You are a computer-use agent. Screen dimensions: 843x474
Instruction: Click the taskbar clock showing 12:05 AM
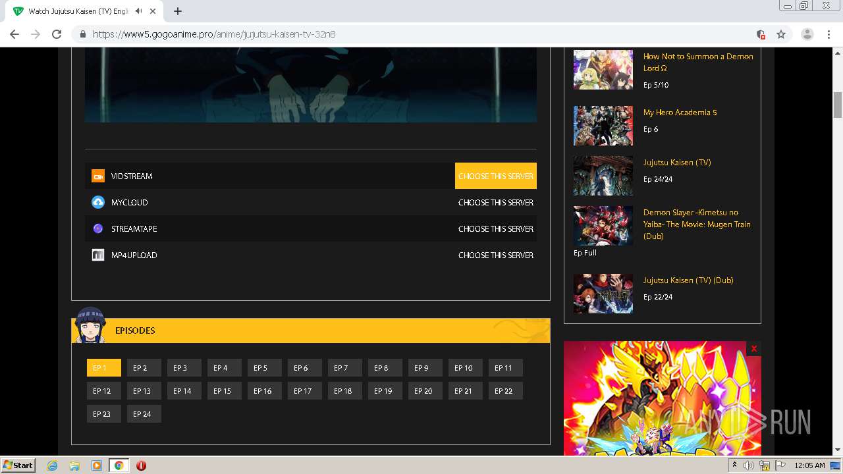809,465
